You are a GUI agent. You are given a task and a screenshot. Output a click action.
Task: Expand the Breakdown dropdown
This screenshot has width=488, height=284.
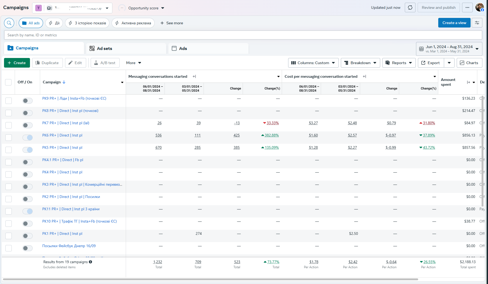360,63
